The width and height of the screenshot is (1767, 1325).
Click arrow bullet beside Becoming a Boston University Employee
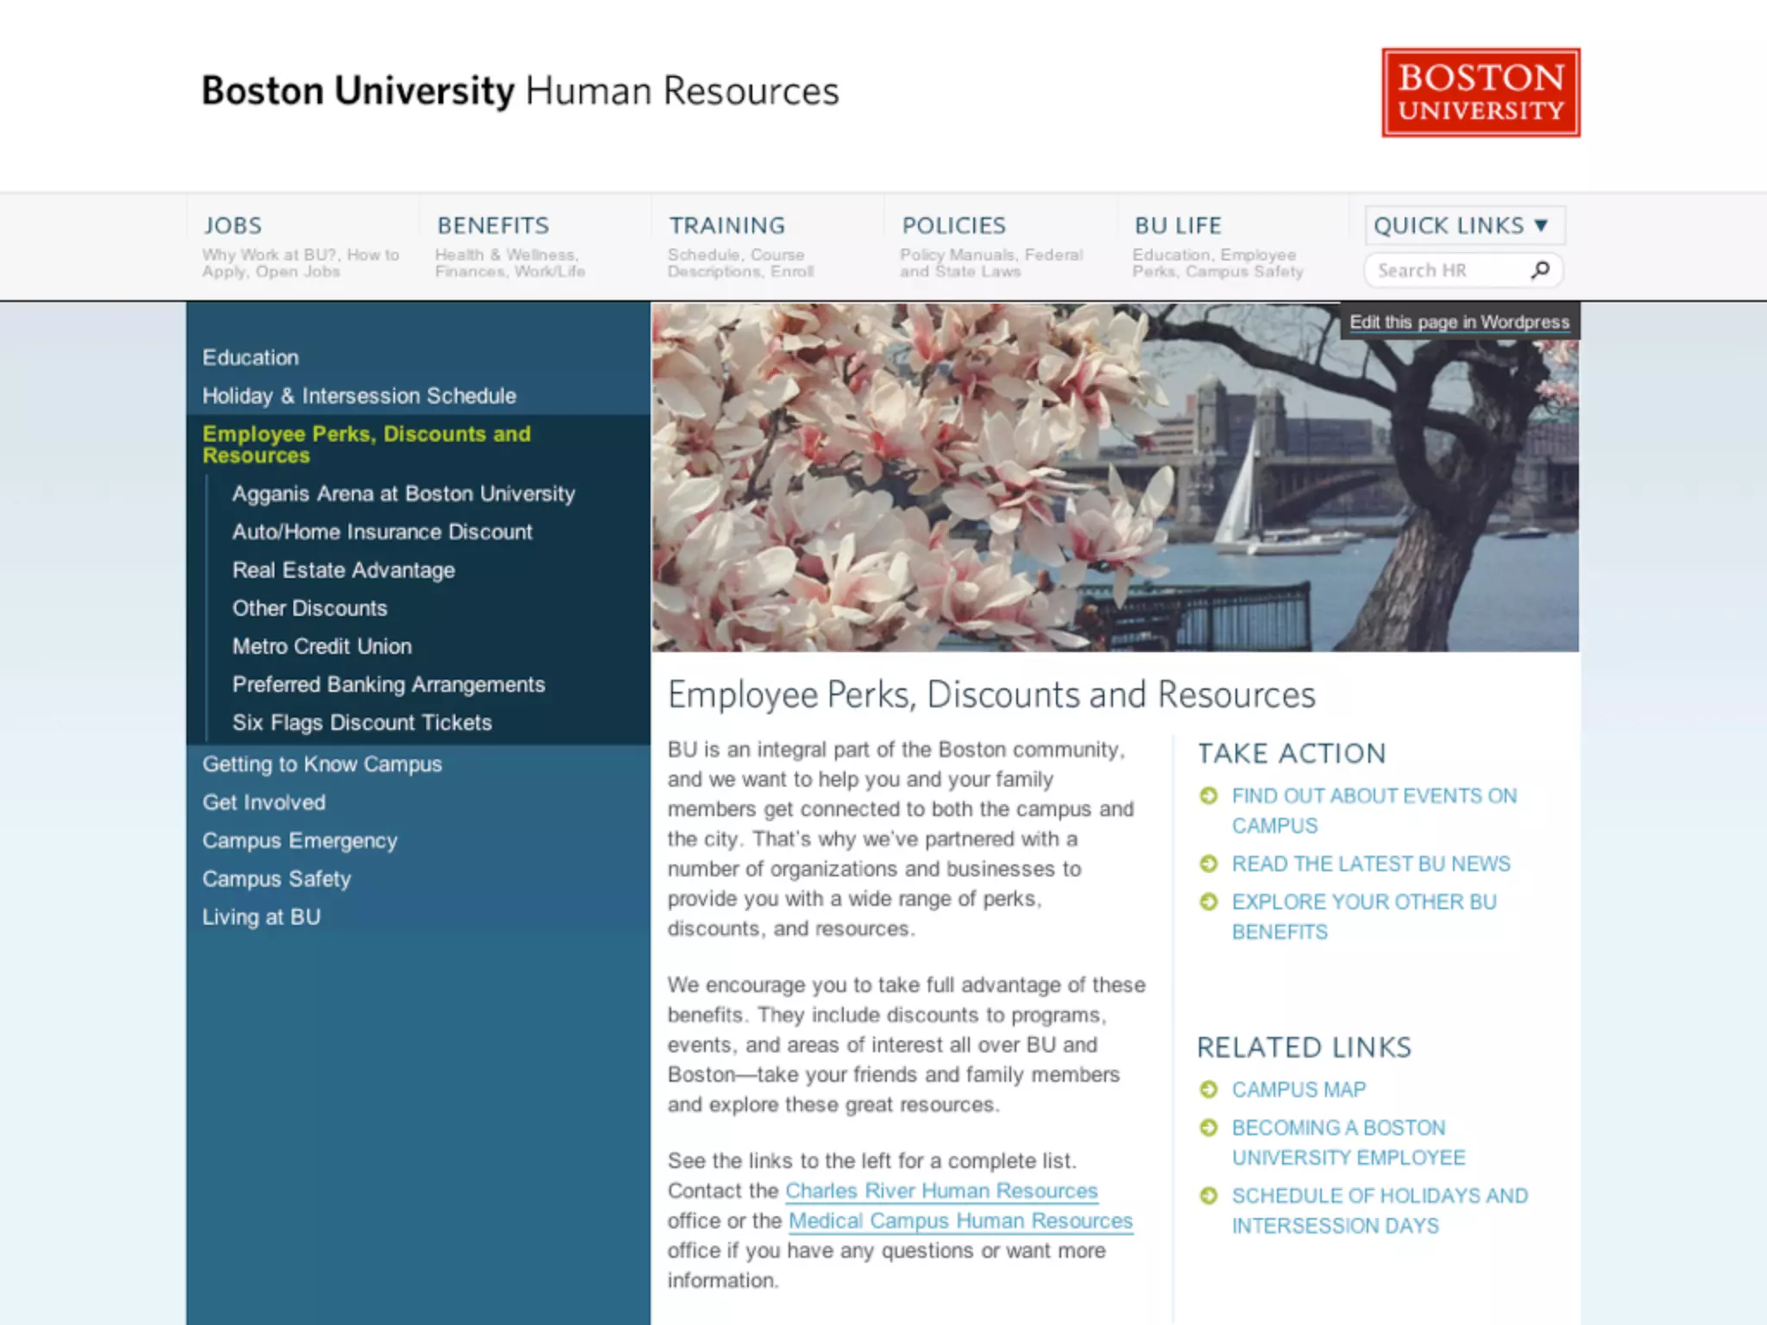tap(1209, 1127)
